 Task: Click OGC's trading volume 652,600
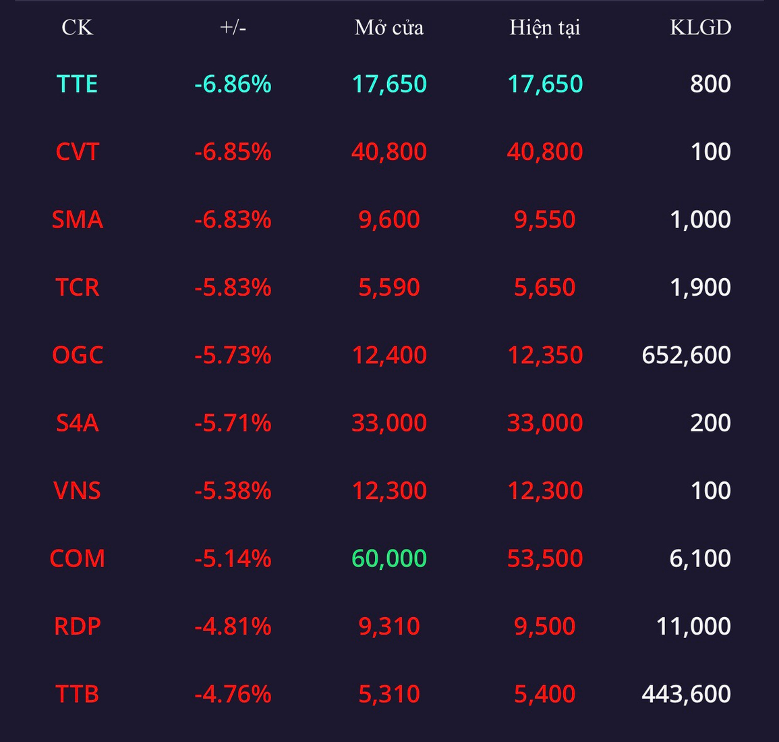[x=686, y=355]
